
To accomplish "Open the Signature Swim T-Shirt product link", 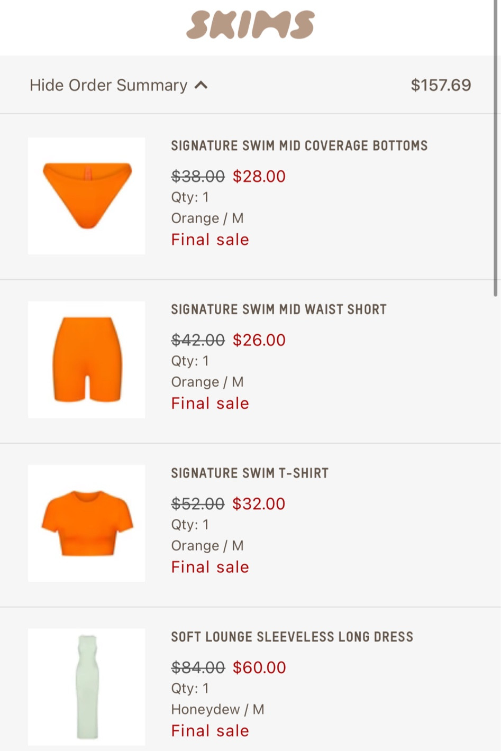I will pos(249,473).
